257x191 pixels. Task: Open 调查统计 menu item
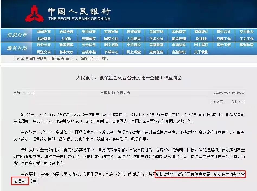(x=201, y=31)
